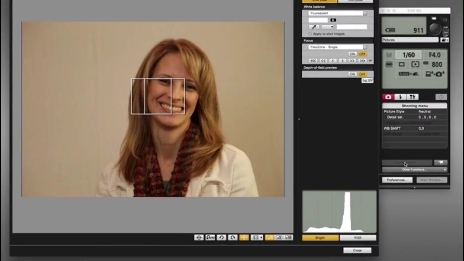464x261 pixels.
Task: Turn depth-of-field preview ON
Action: pos(352,74)
